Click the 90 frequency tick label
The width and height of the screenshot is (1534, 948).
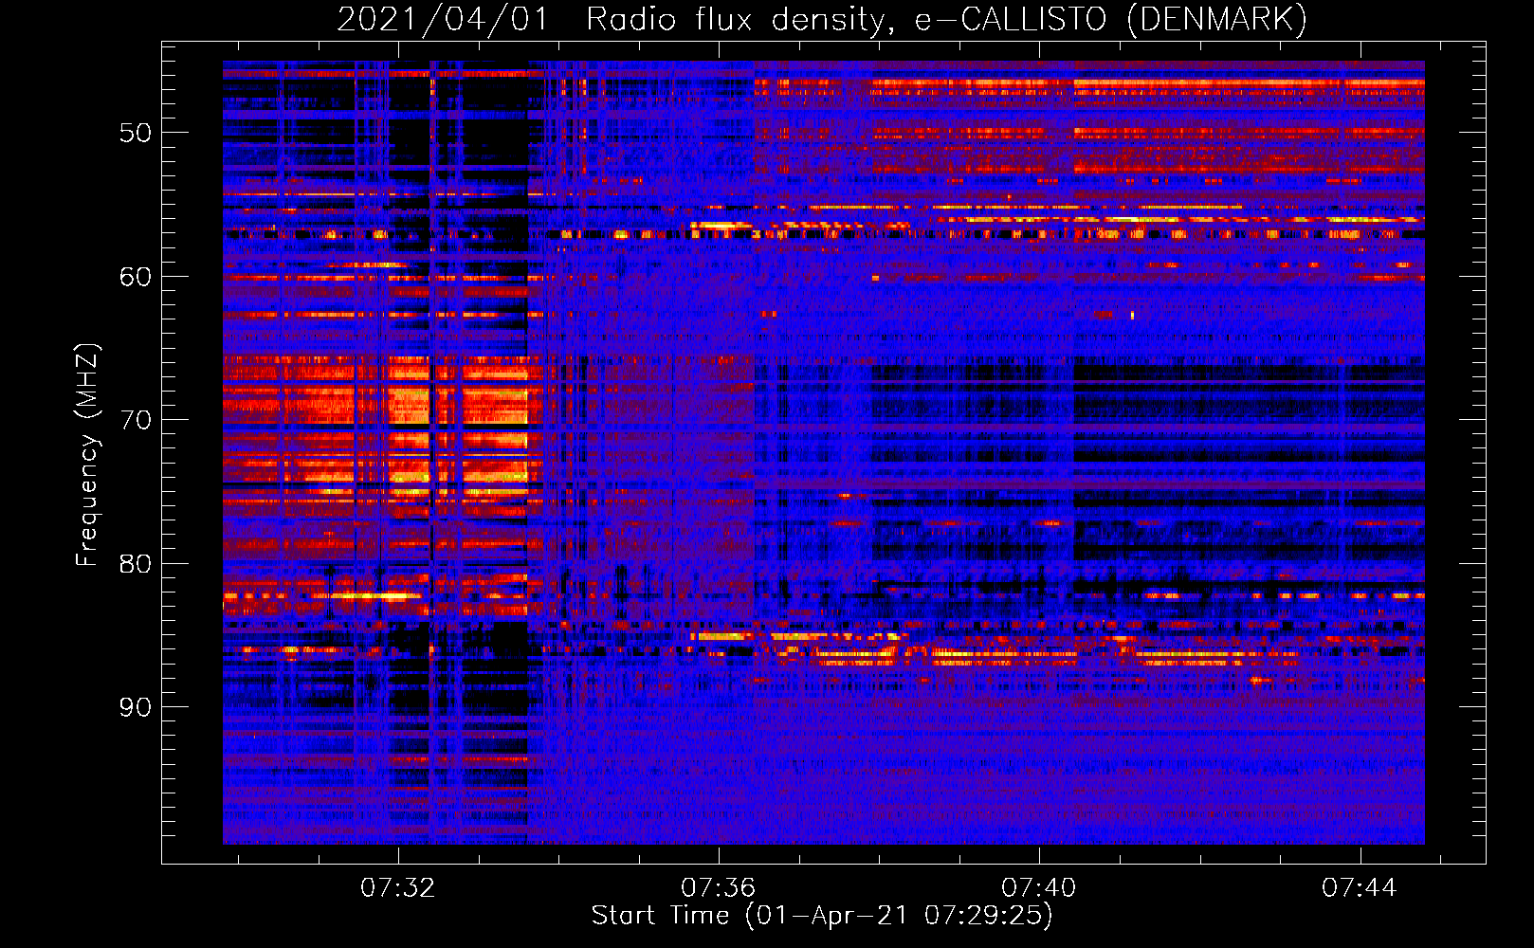tap(136, 707)
